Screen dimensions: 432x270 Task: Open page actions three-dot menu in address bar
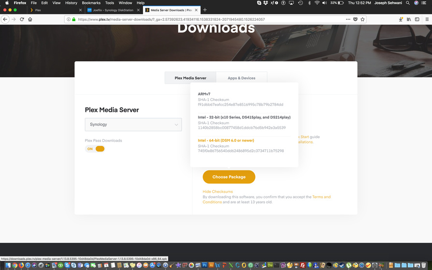click(348, 19)
